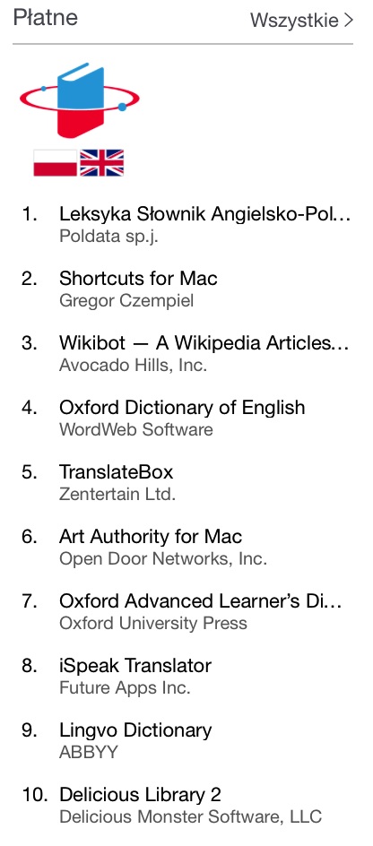Expand the Wszystkie paid apps list
Screen dimensions: 373x846
[x=302, y=21]
